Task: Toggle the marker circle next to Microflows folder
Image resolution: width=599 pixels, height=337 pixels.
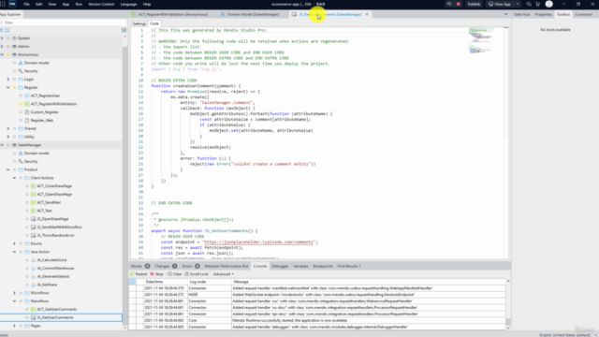Action: 21,293
